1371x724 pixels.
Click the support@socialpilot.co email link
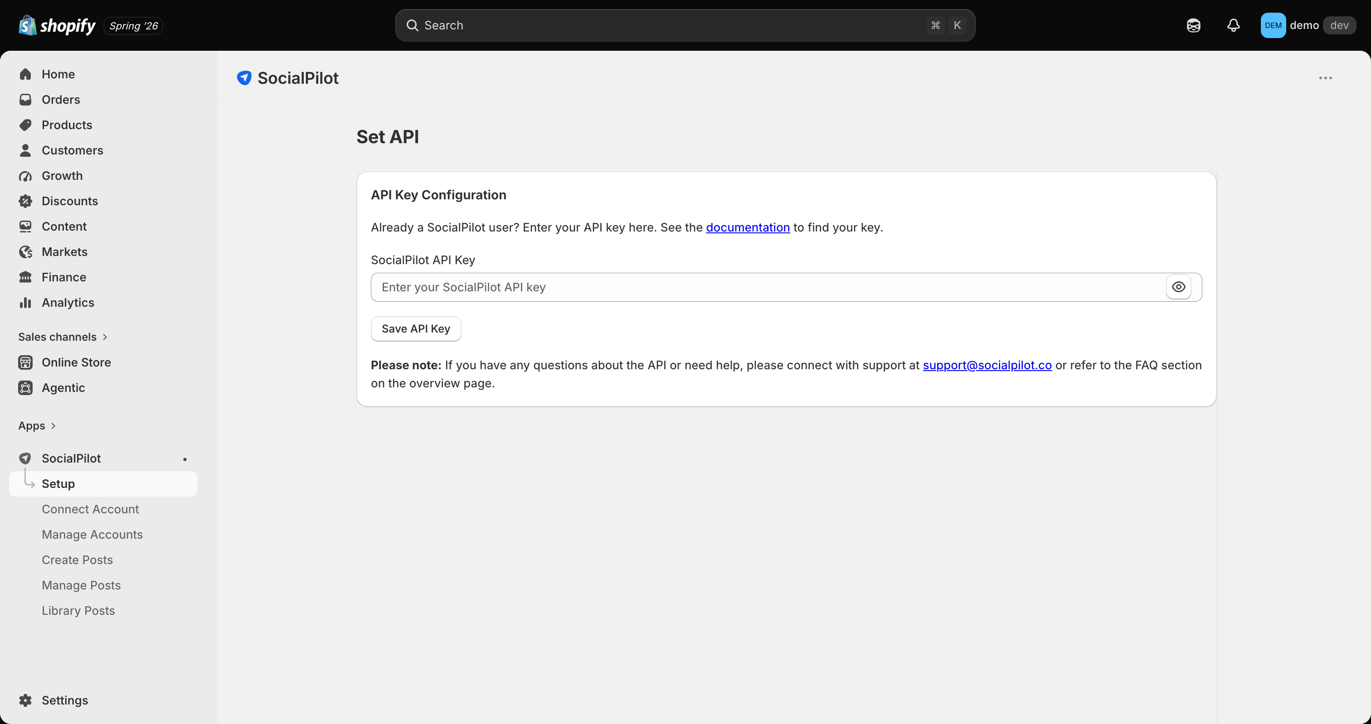tap(987, 366)
